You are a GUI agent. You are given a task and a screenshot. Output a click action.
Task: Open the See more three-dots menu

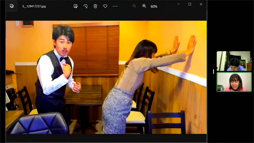coord(115,6)
